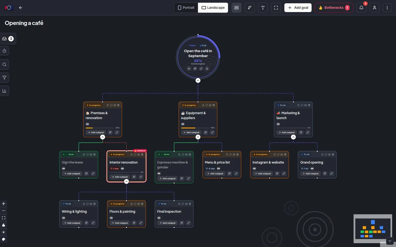Image resolution: width=396 pixels, height=247 pixels.
Task: Edit the Menu & price list card
Action: click(x=236, y=173)
